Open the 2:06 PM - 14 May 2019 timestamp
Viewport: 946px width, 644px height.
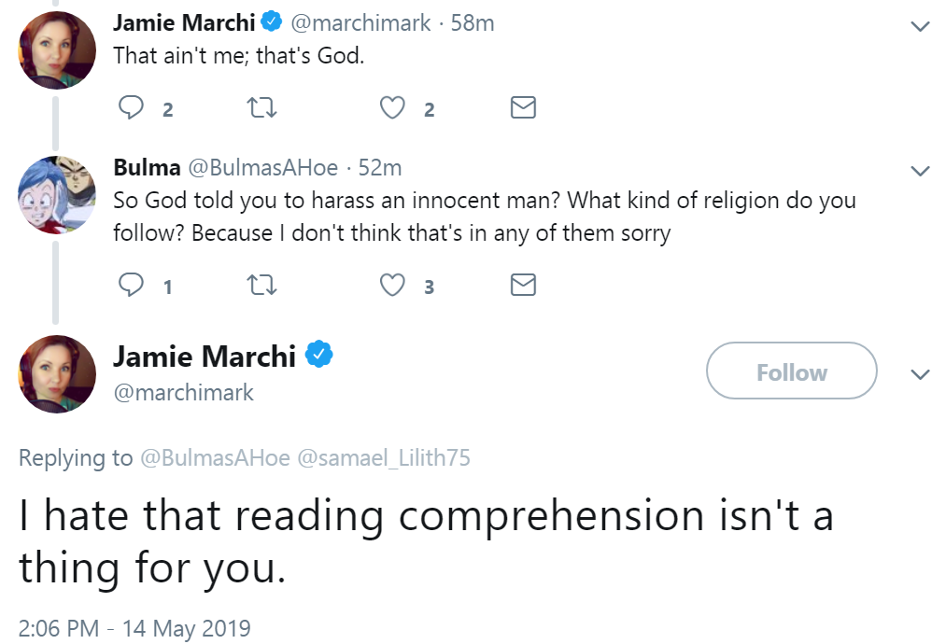point(135,628)
